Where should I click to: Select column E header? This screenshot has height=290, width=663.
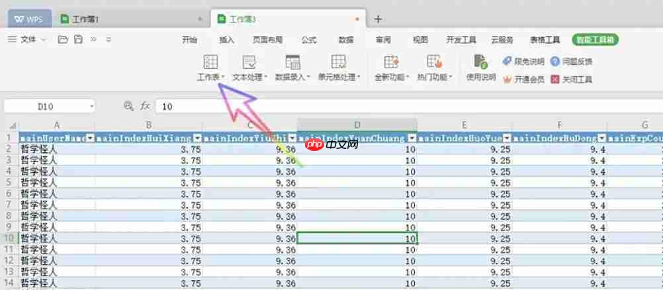click(x=464, y=125)
